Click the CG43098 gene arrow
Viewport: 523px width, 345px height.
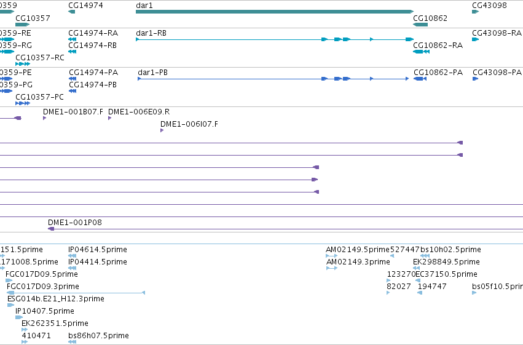475,12
